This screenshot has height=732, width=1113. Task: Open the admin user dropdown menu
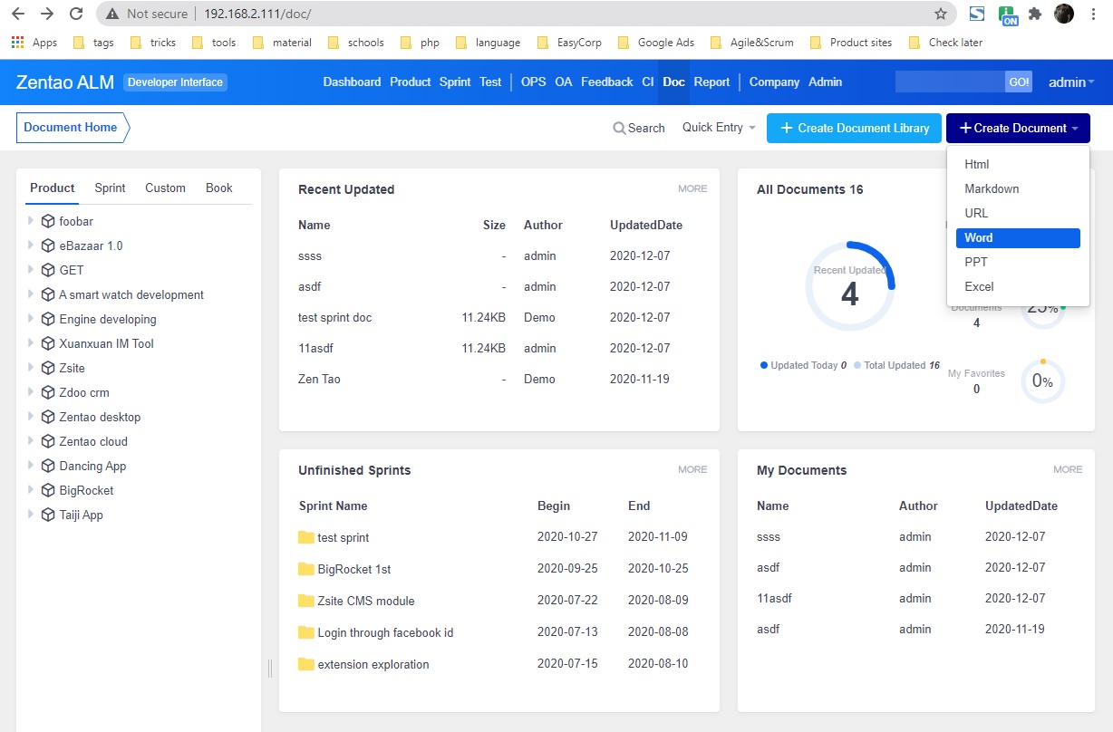click(1071, 82)
